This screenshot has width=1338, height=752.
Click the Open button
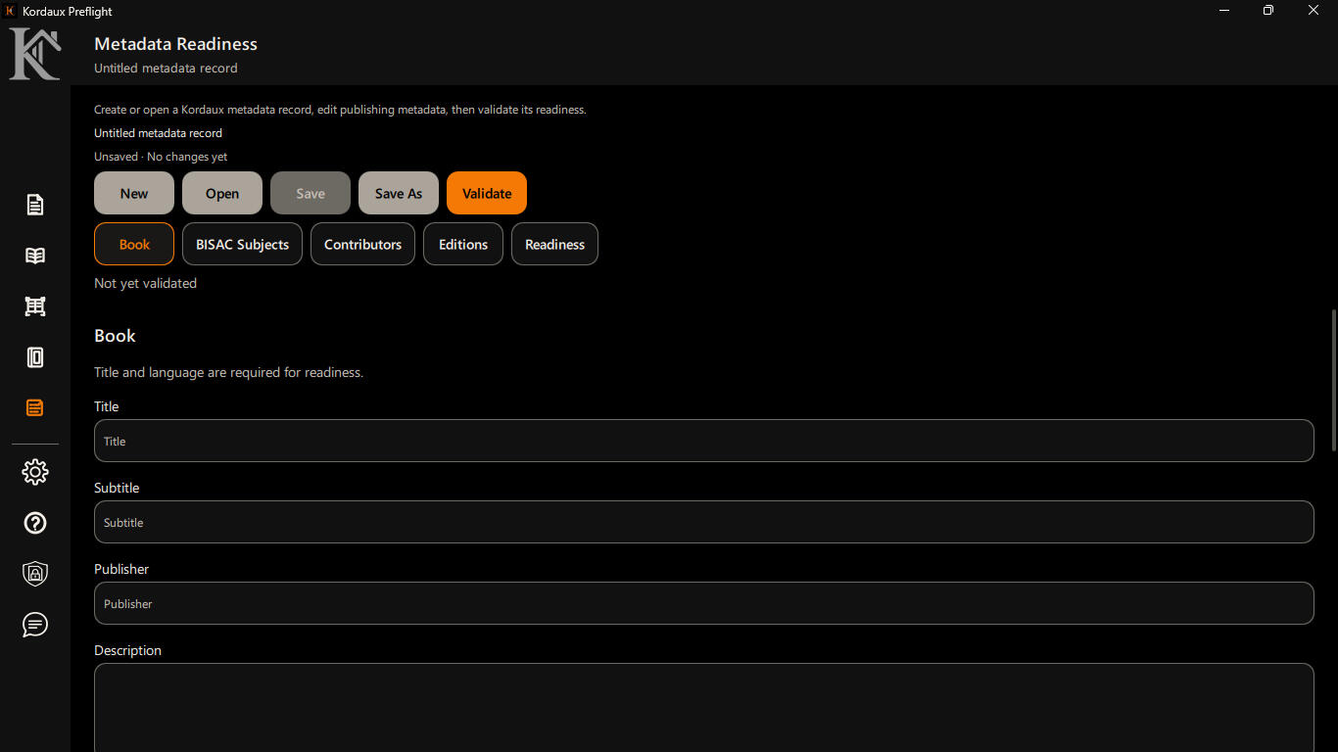222,193
